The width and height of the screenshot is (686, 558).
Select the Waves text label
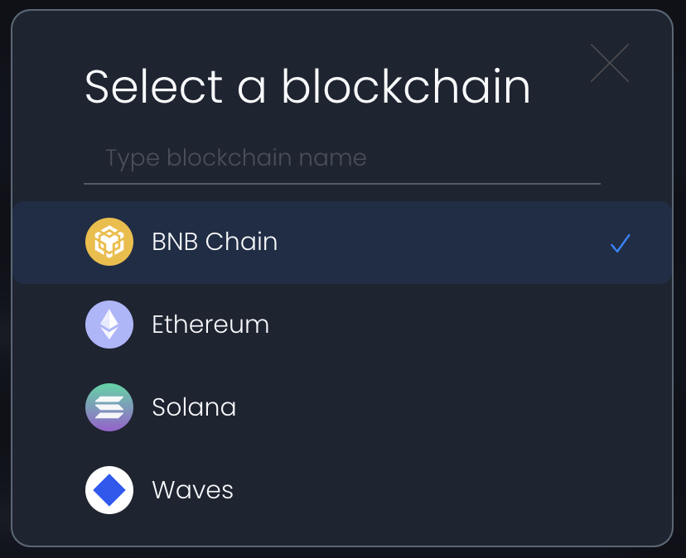[x=192, y=490]
